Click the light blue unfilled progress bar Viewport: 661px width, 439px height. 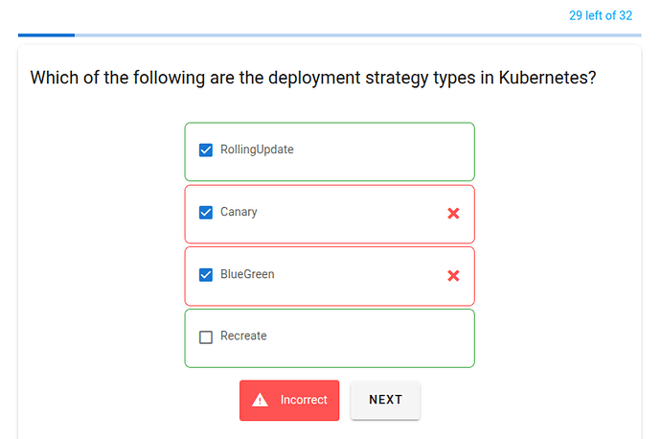click(358, 35)
